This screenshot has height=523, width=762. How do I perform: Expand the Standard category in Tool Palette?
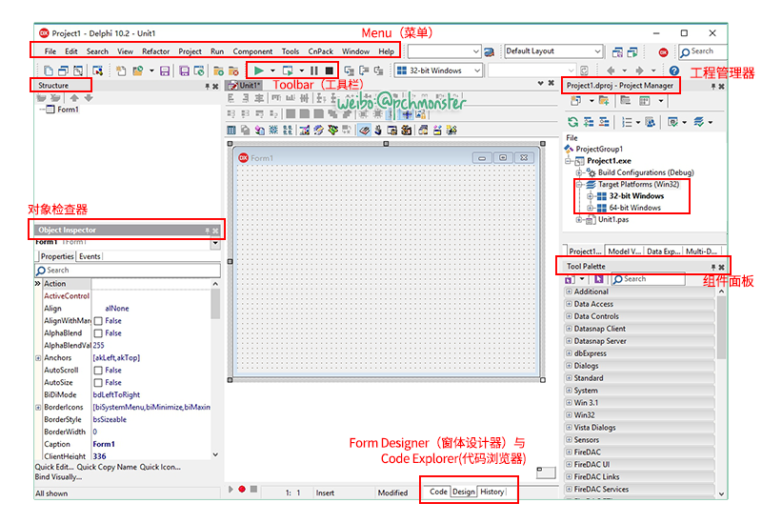coord(569,377)
